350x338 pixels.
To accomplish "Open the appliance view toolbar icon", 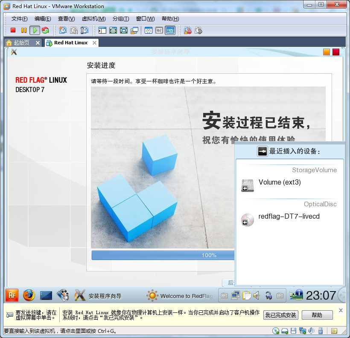I will (159, 30).
